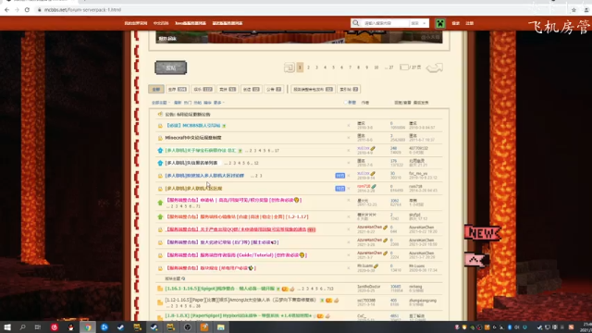This screenshot has width=592, height=333.
Task: Go back using the browser back arrow
Action: tap(6, 10)
